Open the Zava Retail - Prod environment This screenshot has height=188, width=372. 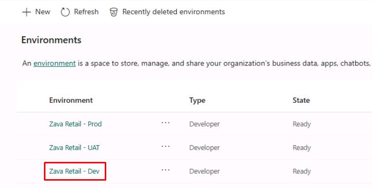(x=76, y=124)
